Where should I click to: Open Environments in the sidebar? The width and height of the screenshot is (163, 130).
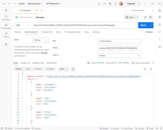tap(6, 26)
